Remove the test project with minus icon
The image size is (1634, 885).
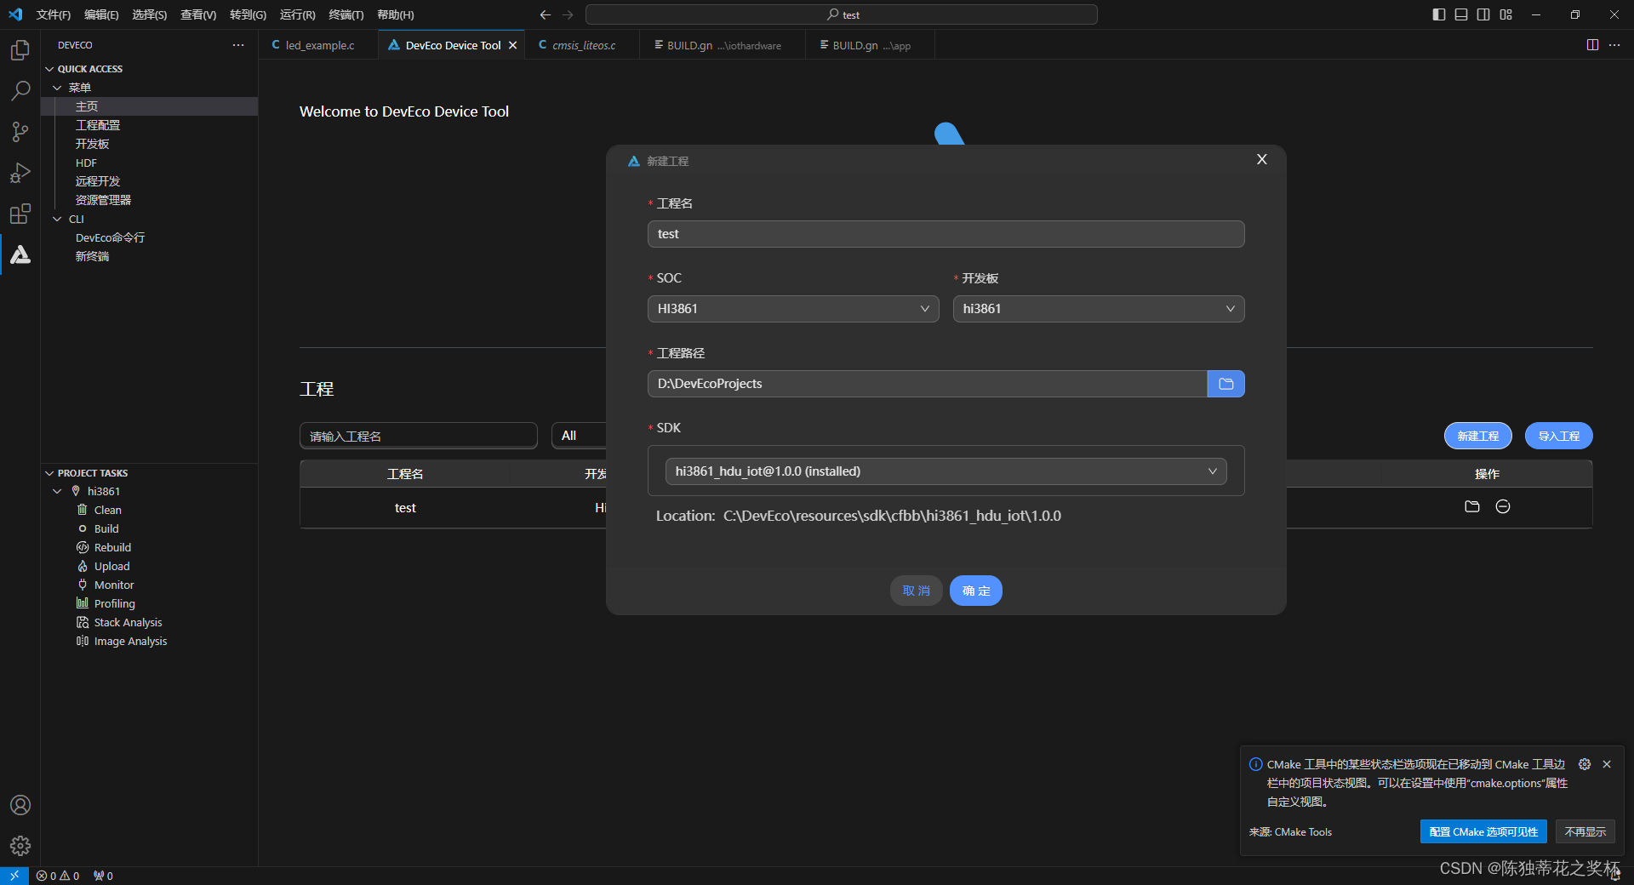[1503, 507]
